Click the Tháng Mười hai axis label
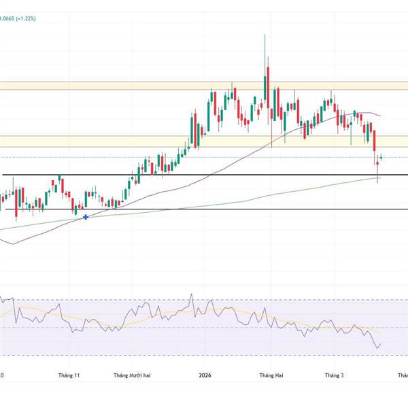 coord(130,375)
